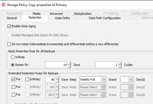Viewport: 153px width, 104px height.
Task: Open Grace dropdown in 365 days row
Action: tap(127, 87)
